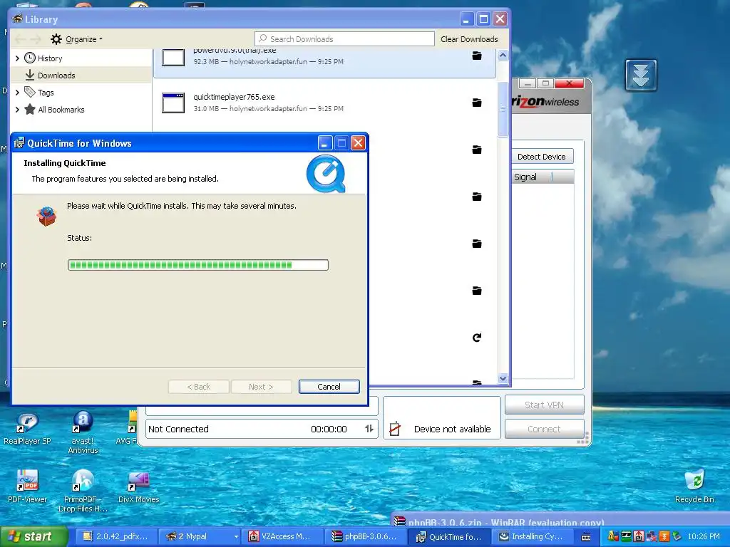Switch to phpBB-3.0.6 taskbar item
Viewport: 730px width, 547px height.
tap(365, 536)
